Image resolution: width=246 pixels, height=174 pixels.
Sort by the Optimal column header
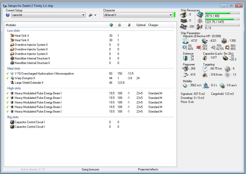pos(141,25)
